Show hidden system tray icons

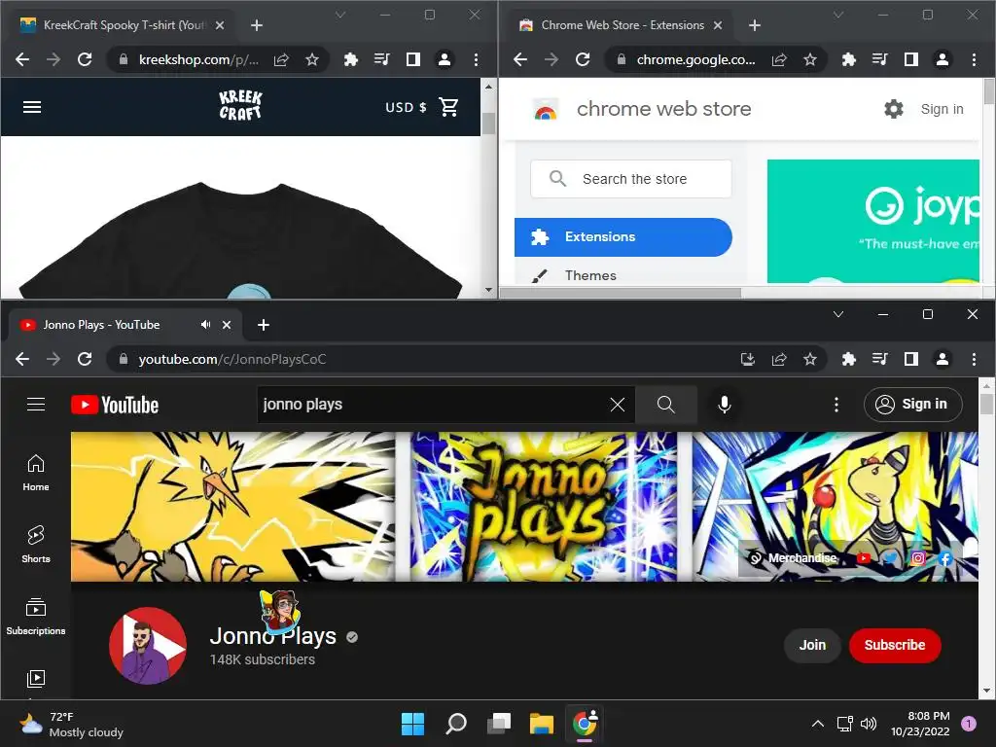pos(818,724)
